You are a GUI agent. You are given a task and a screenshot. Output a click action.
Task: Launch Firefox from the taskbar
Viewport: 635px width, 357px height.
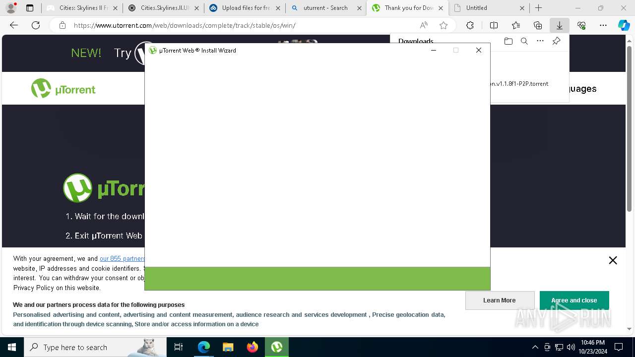coord(252,347)
